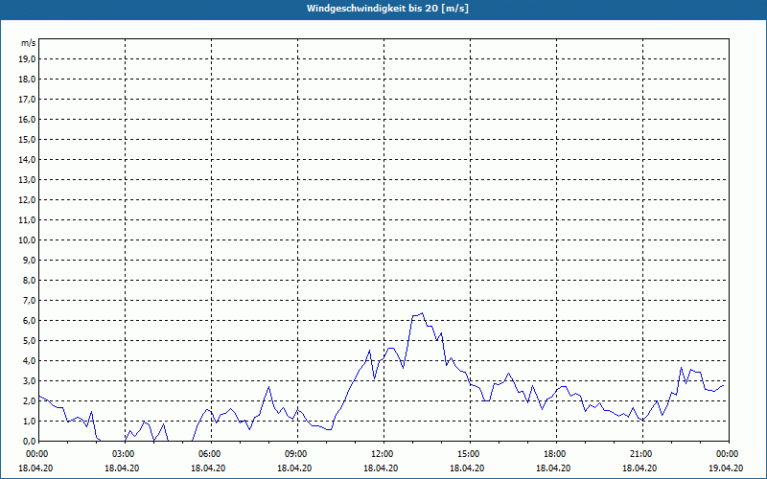Click the '17,0' y-axis value
Image resolution: width=767 pixels, height=479 pixels.
pos(27,100)
